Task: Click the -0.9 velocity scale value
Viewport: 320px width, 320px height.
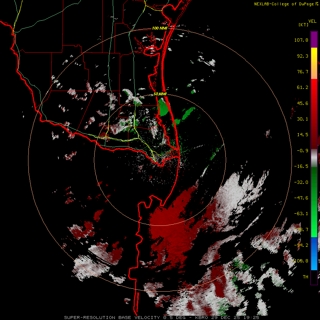Action: [303, 151]
